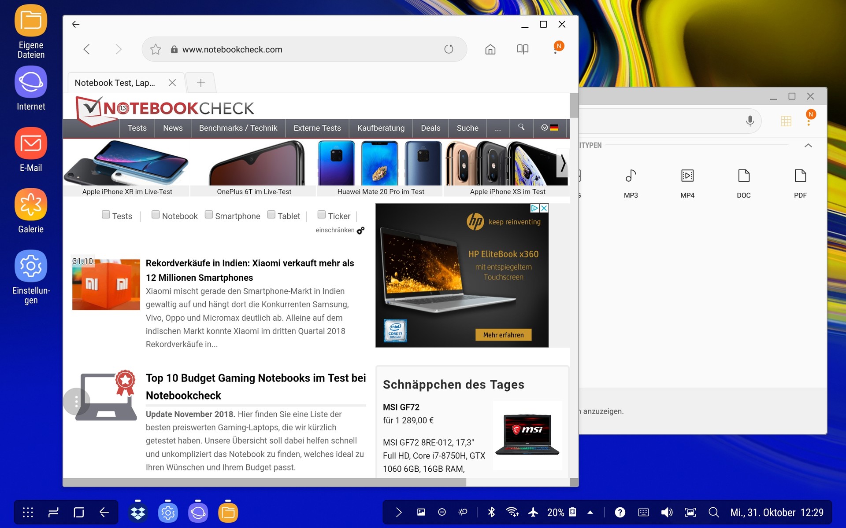This screenshot has height=528, width=846.
Task: Reload the notebookcheck page
Action: [449, 49]
